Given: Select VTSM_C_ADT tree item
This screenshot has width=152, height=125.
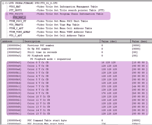Looking at the screenshot, I should click(16, 28).
